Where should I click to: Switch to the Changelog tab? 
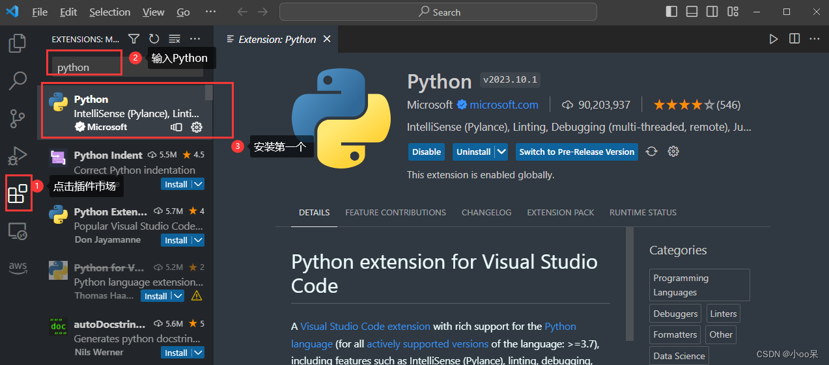pos(486,213)
